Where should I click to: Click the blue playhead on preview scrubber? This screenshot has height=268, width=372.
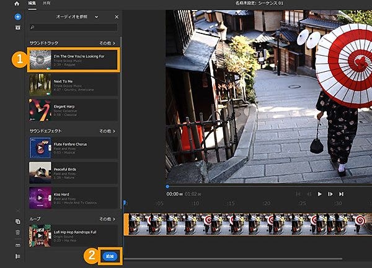point(167,186)
